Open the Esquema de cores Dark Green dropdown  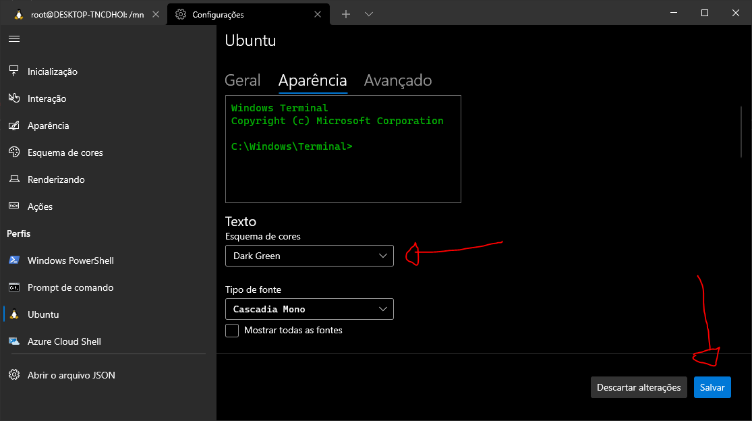310,256
